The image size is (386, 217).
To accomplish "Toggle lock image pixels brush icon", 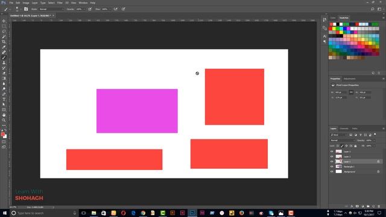I will [x=342, y=146].
